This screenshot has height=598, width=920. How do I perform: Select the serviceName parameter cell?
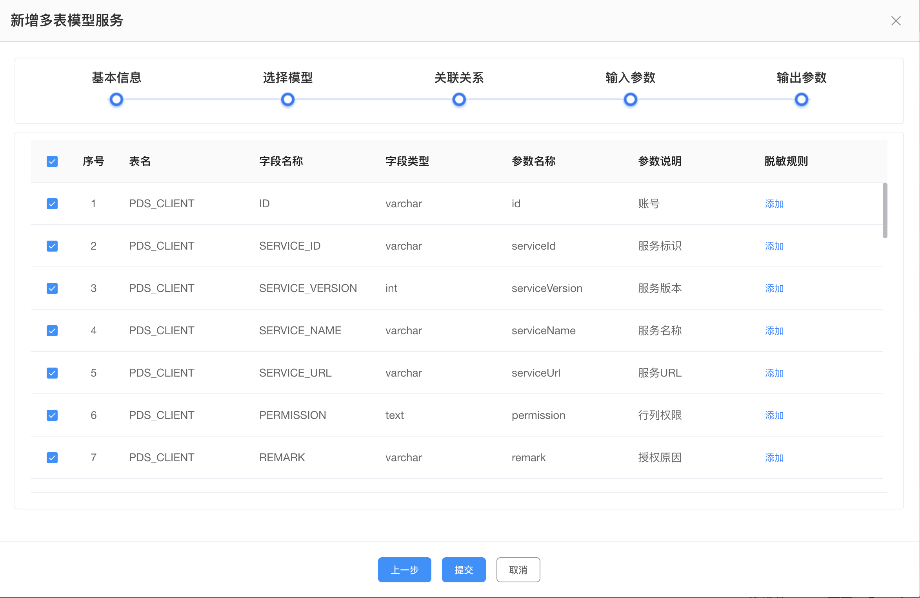(544, 331)
